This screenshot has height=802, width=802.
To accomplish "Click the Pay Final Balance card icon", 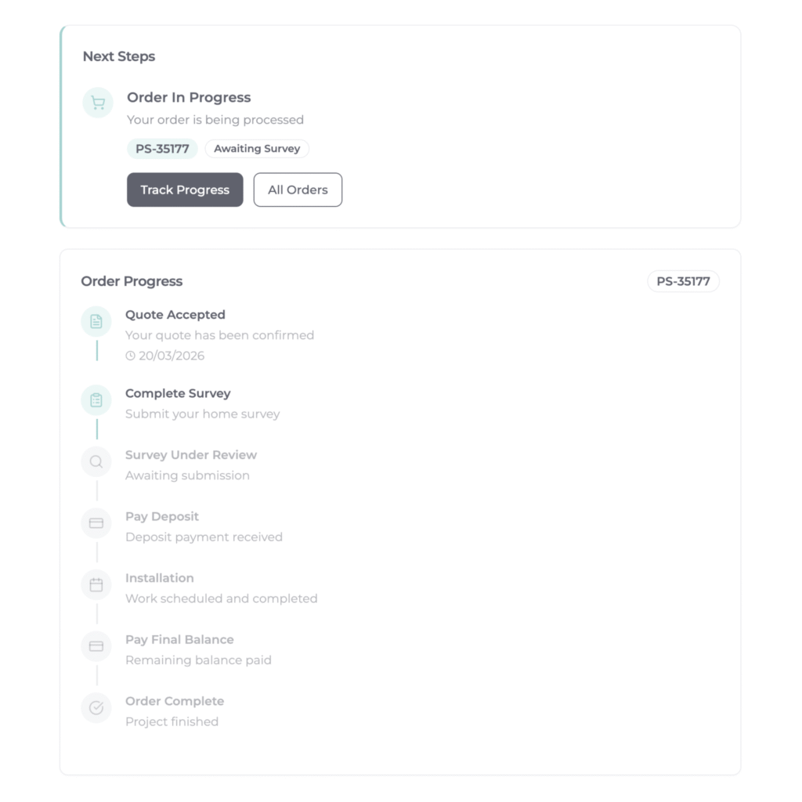I will [96, 646].
